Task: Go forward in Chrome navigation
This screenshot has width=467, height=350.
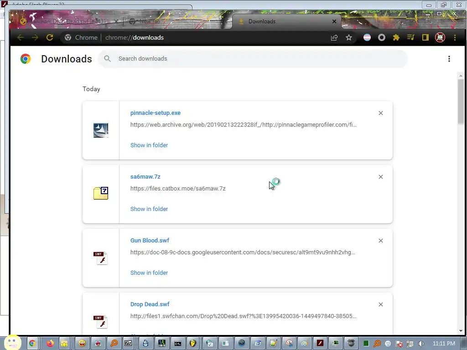Action: click(x=35, y=37)
